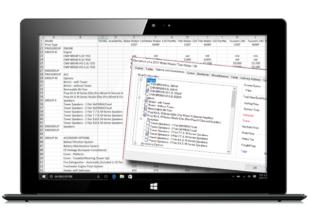
Task: Collapse the Options tree node
Action: [139, 98]
